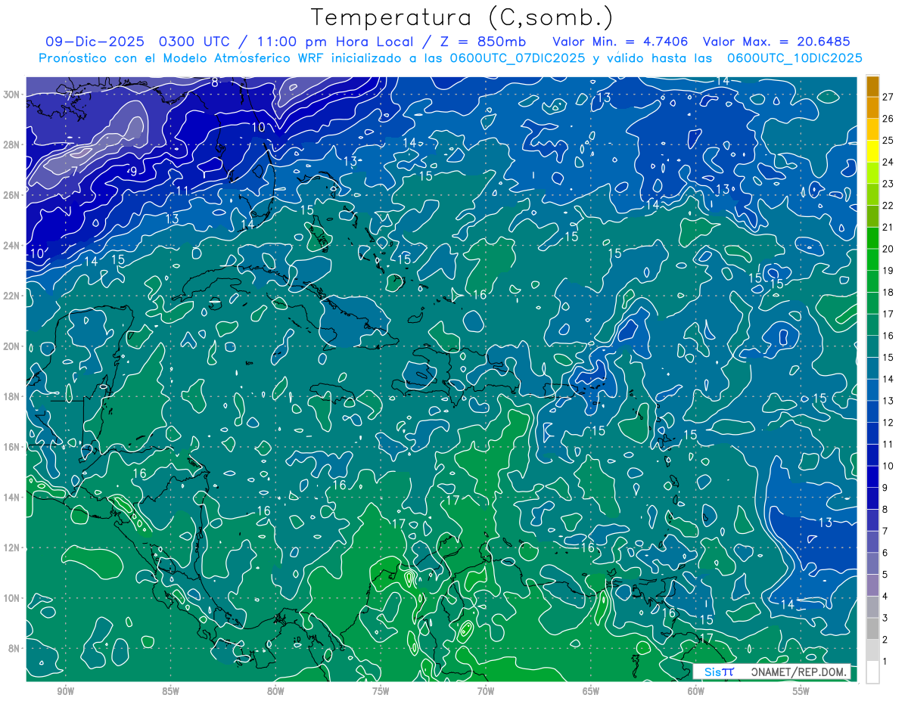
Task: Click the purple swatch between 5 and 6
Action: (x=872, y=563)
